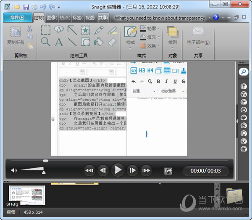
Task: Click the Paste icon in clipboard group
Action: [30, 46]
